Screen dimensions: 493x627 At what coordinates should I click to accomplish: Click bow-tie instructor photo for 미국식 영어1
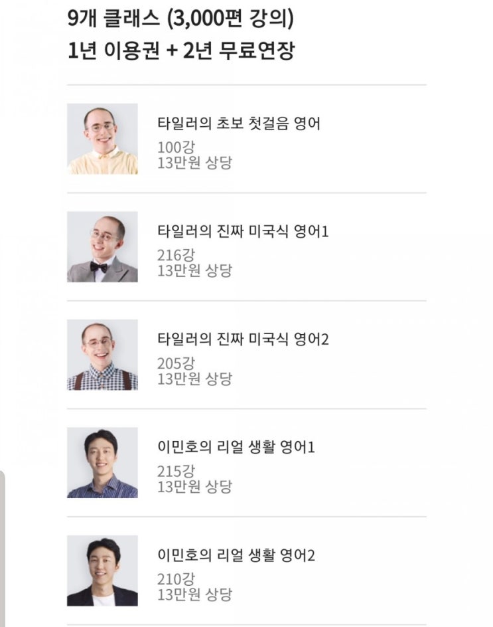click(x=102, y=246)
